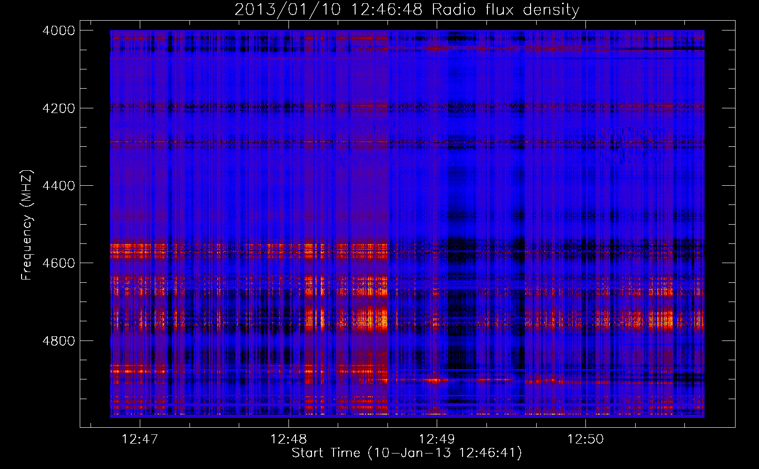759x469 pixels.
Task: Click the plot title "2013/01/10 12:46:48 Radio flux density"
Action: (407, 10)
